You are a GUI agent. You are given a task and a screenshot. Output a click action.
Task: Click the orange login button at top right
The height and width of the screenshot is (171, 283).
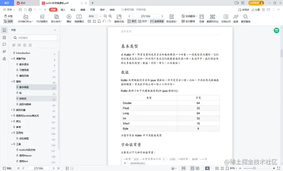256,3
